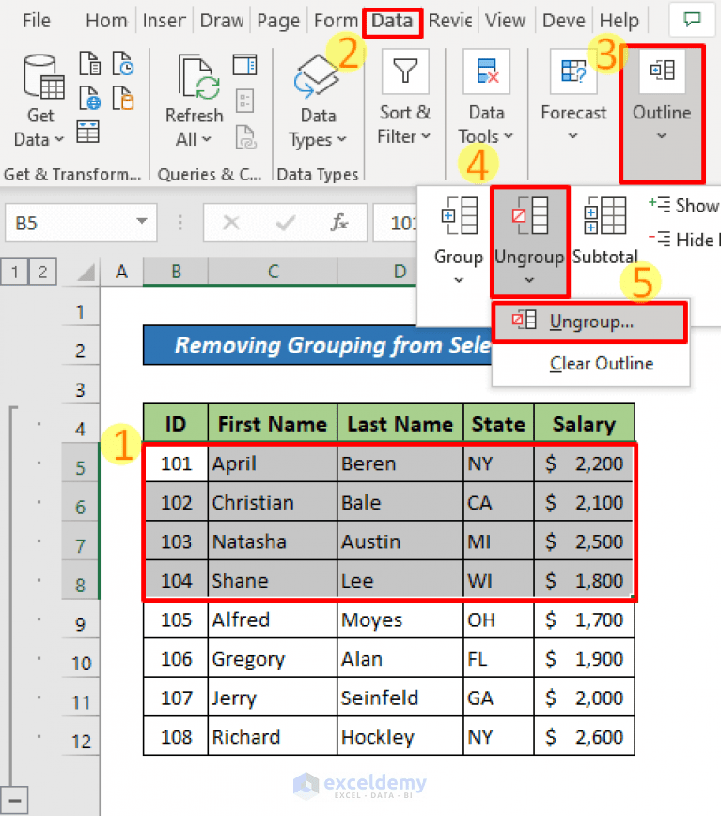Choose Ungroup... from the dropdown menu

coord(590,322)
